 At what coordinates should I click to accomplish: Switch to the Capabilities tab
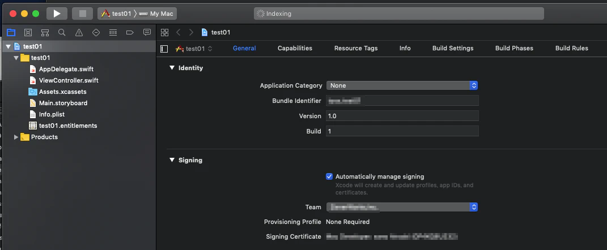[295, 48]
